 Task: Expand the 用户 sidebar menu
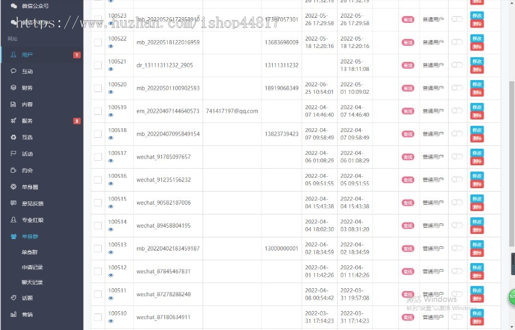[42, 55]
